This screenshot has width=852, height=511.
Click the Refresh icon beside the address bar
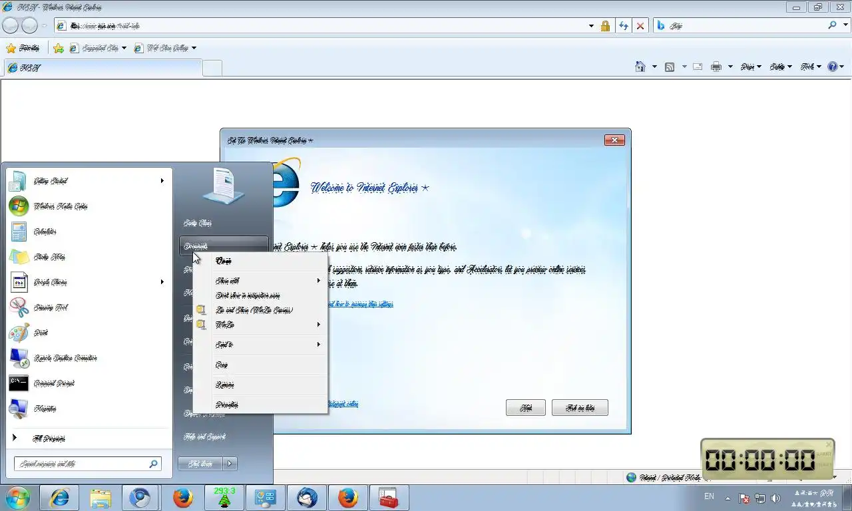tap(623, 25)
